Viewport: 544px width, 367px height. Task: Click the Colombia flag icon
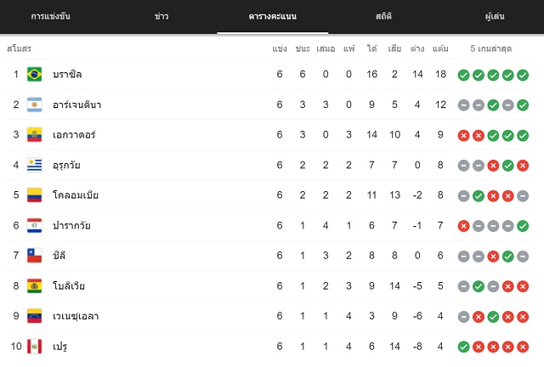pos(34,195)
